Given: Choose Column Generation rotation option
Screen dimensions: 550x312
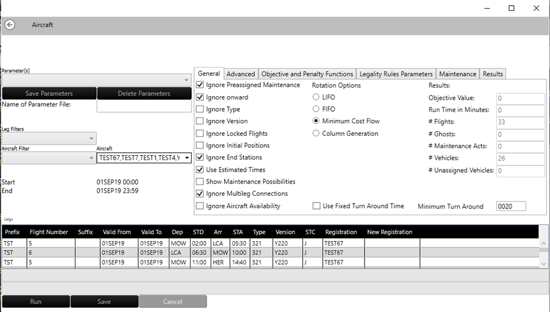Looking at the screenshot, I should pos(316,133).
